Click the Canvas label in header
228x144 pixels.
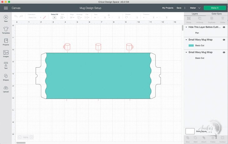[x=16, y=8]
